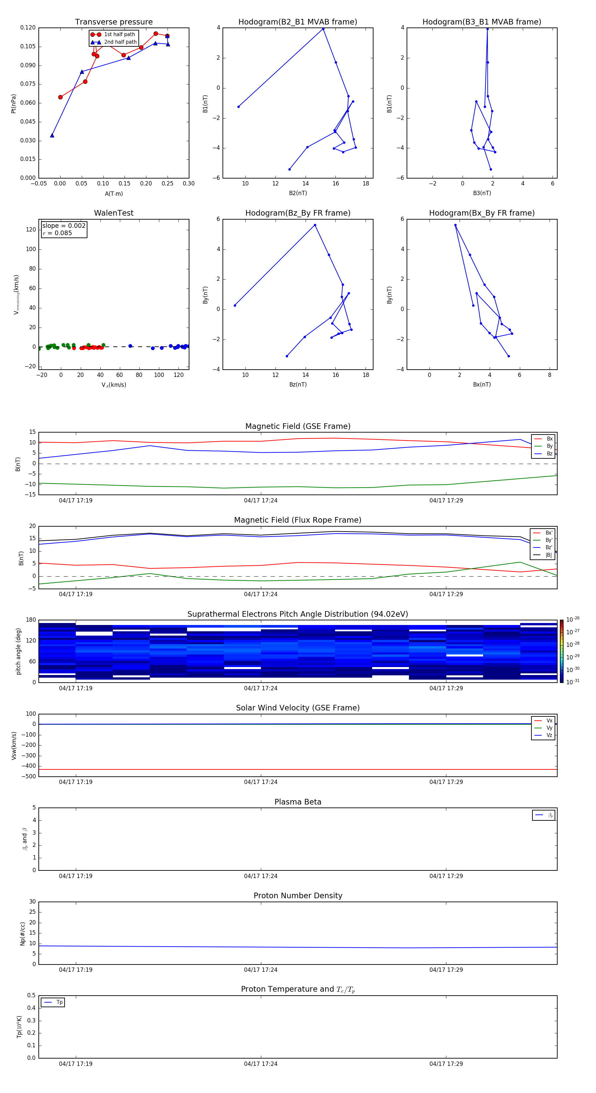Image resolution: width=596 pixels, height=1093 pixels.
Task: Click the 'Magnetic Field (GSE Frame)' title
Action: coord(298,426)
